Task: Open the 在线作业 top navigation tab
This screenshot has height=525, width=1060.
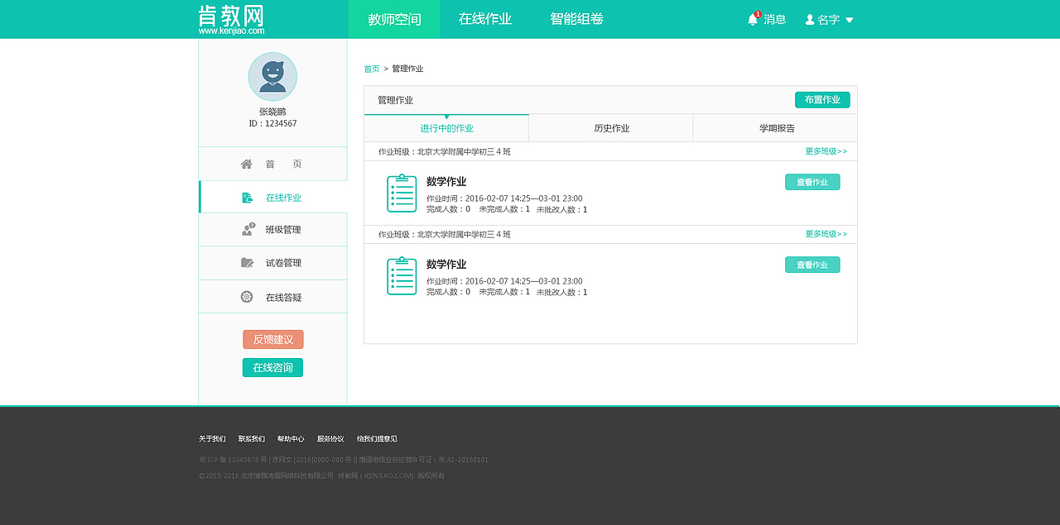Action: click(x=485, y=19)
